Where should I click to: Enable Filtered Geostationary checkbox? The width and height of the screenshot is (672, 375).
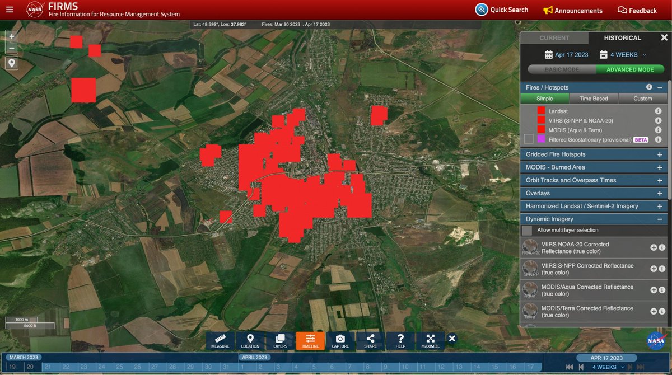click(529, 139)
